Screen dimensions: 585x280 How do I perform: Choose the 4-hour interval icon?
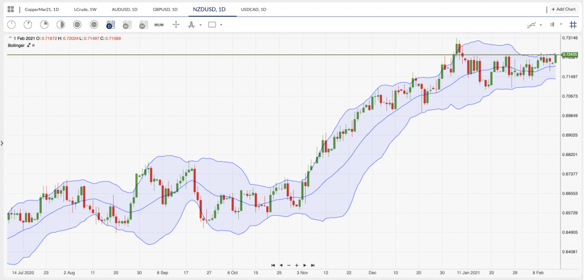[94, 25]
